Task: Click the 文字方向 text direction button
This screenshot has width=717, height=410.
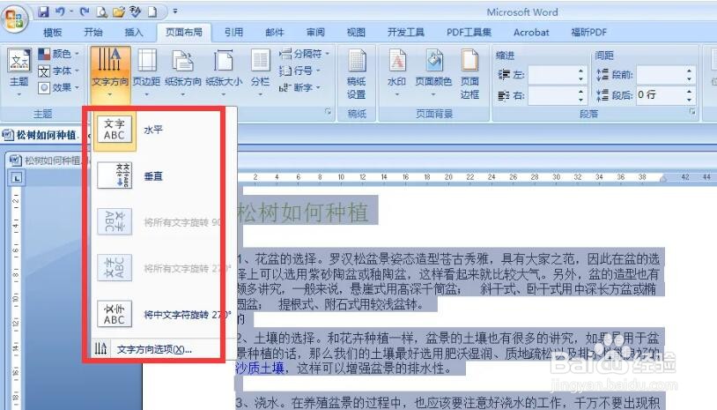Action: [x=110, y=73]
